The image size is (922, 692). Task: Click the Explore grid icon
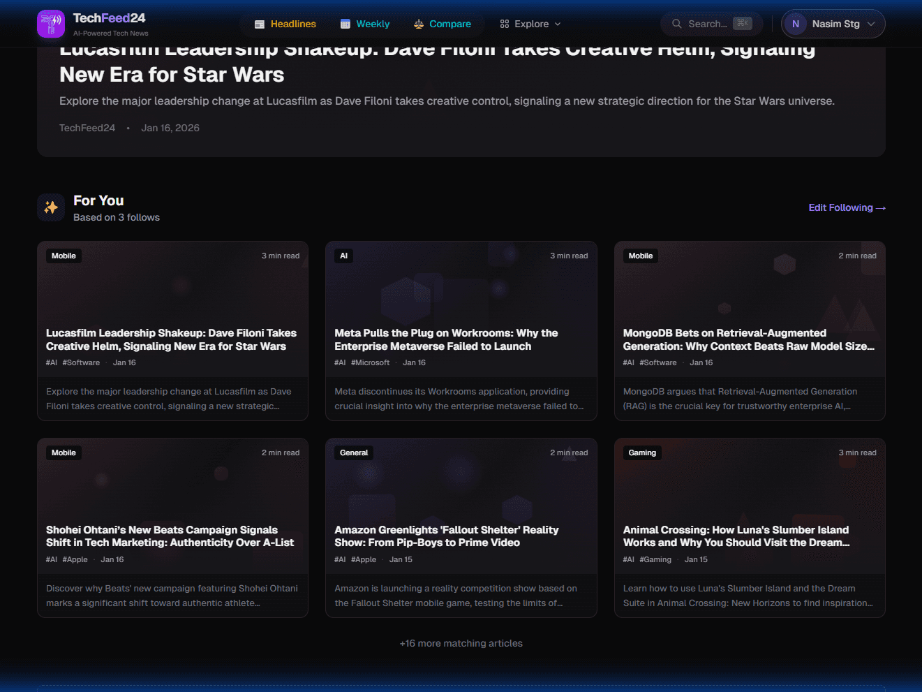click(x=504, y=23)
